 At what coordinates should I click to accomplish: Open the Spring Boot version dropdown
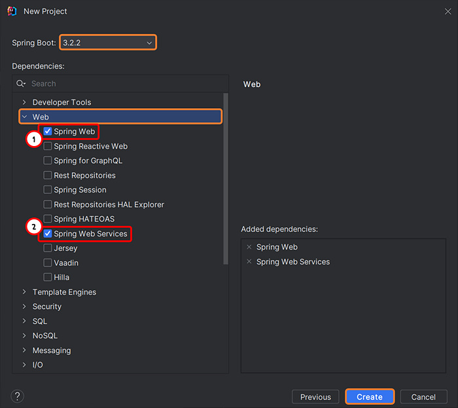(x=108, y=43)
